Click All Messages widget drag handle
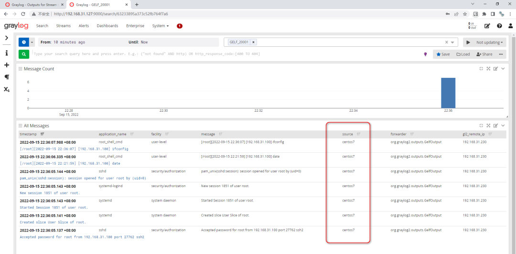This screenshot has height=254, width=516. [x=21, y=126]
